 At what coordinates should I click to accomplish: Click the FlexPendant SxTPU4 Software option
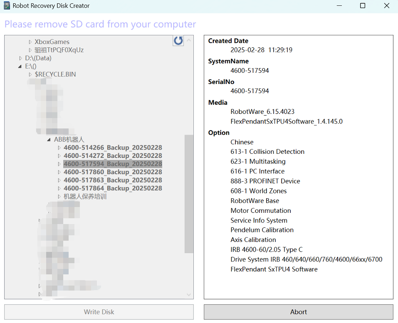click(x=274, y=269)
